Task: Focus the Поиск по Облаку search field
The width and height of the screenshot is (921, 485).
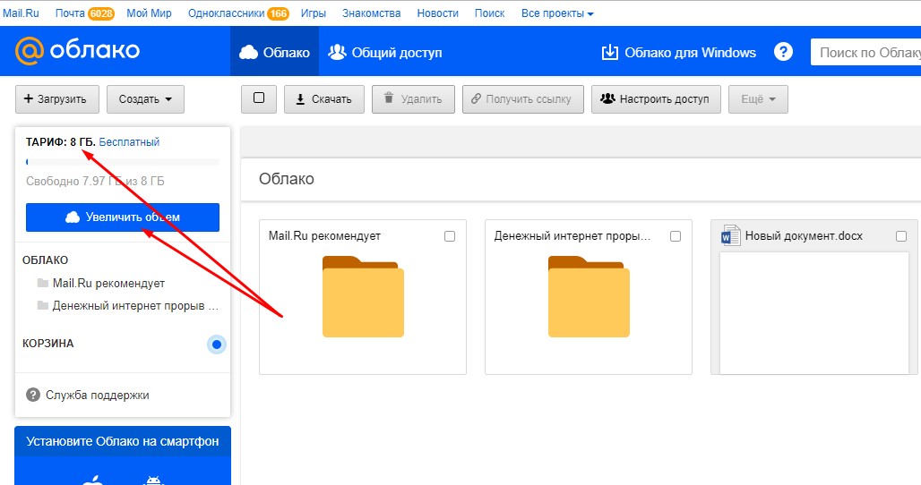Action: 865,52
